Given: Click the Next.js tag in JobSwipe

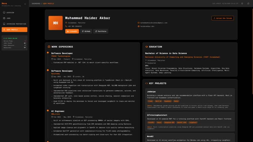Looking at the screenshot, I should tap(158, 101).
